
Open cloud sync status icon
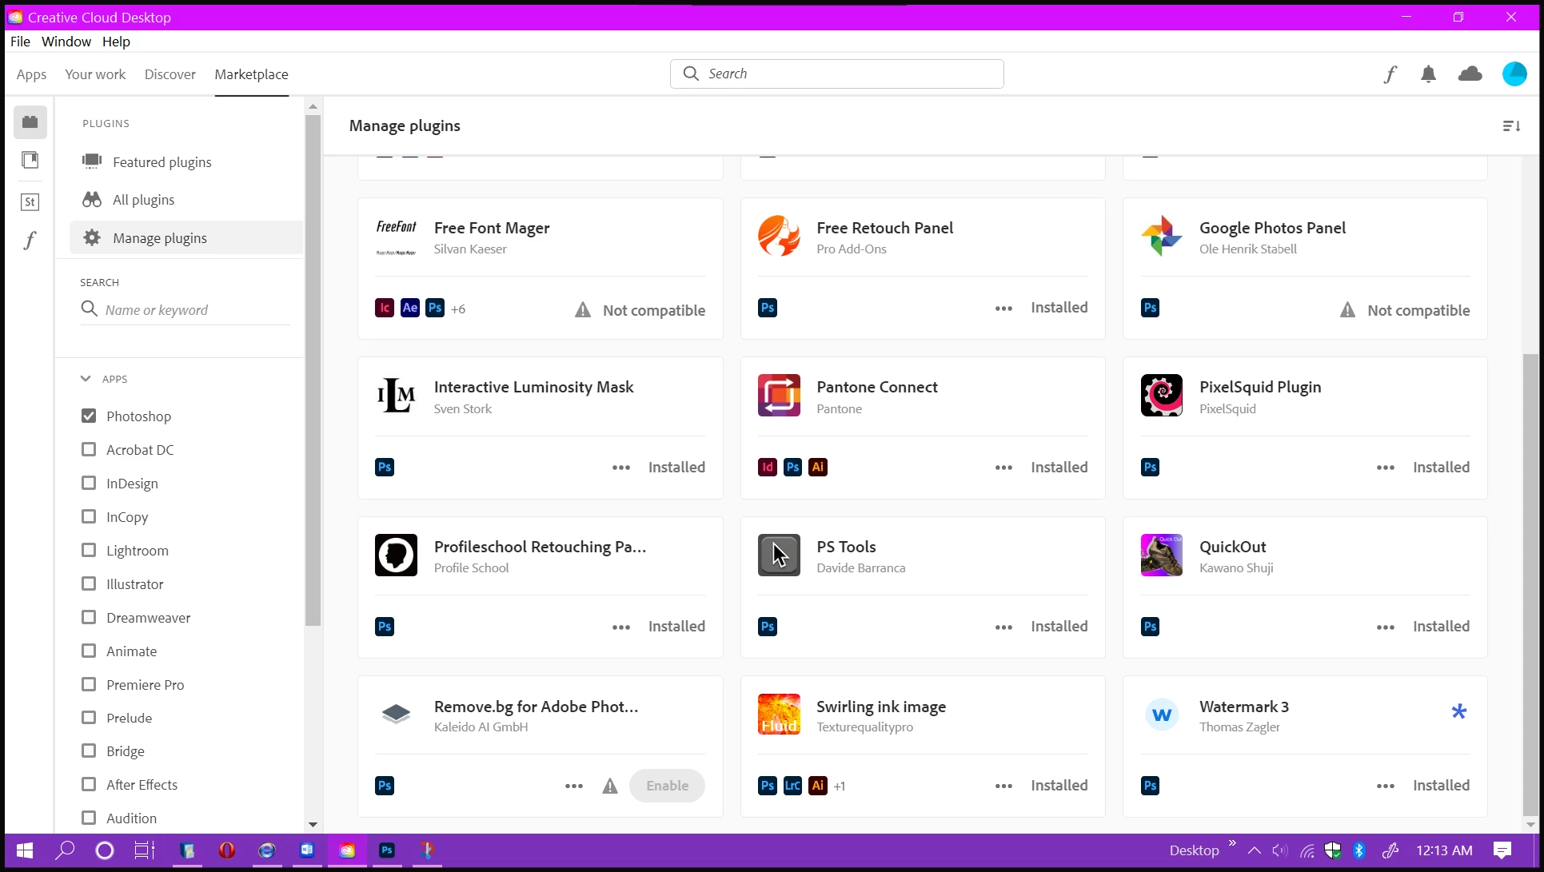(x=1470, y=74)
